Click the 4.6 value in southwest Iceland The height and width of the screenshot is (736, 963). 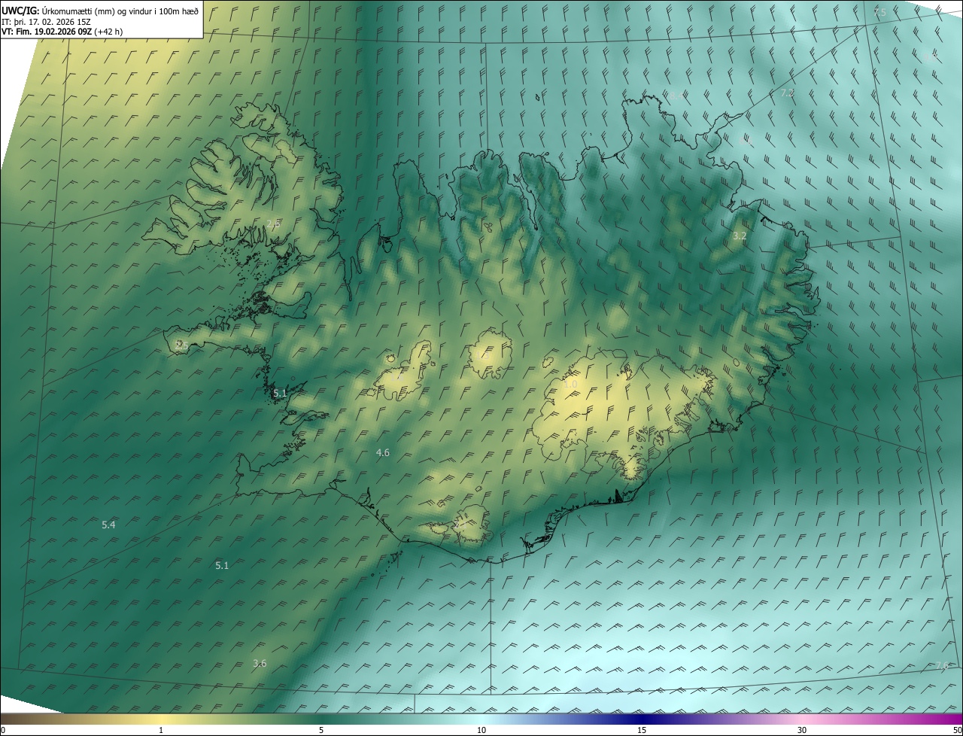[x=383, y=452]
